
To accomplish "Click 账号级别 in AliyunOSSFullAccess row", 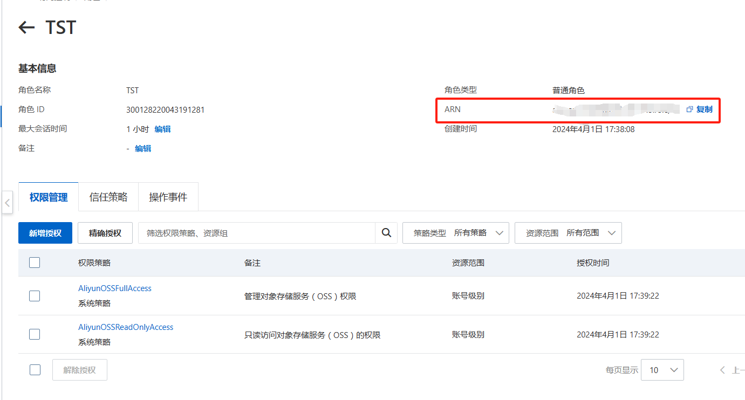I will (468, 295).
